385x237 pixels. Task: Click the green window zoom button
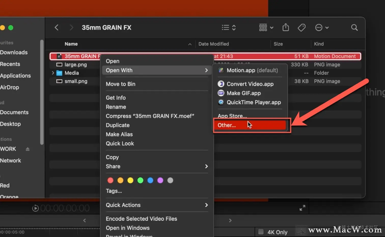[11, 28]
